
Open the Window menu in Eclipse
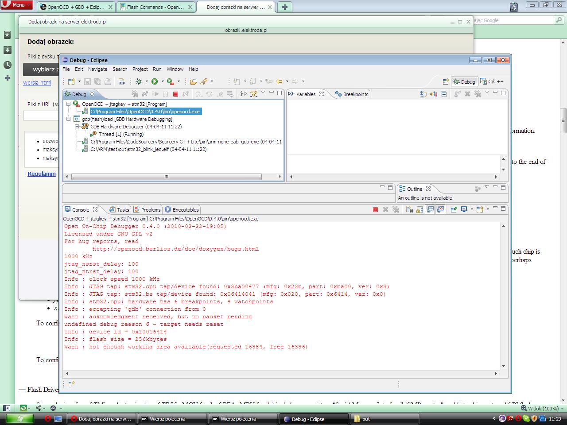(x=175, y=69)
